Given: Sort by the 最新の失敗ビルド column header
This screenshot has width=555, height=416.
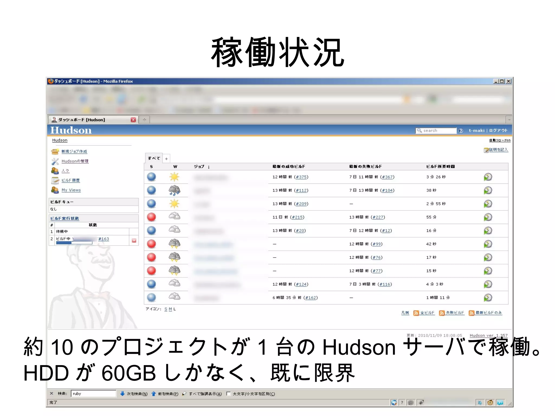Looking at the screenshot, I should point(365,167).
